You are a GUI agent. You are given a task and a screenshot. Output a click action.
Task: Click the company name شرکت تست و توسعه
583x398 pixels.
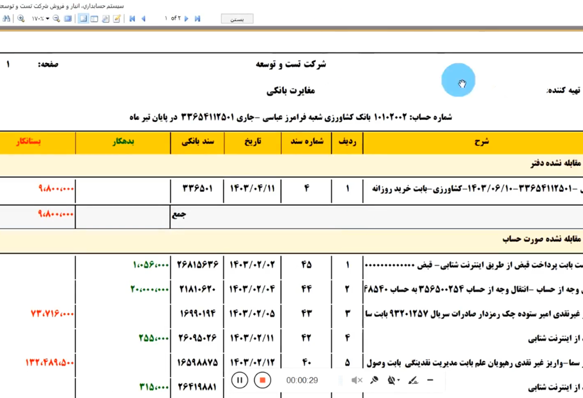tap(291, 64)
